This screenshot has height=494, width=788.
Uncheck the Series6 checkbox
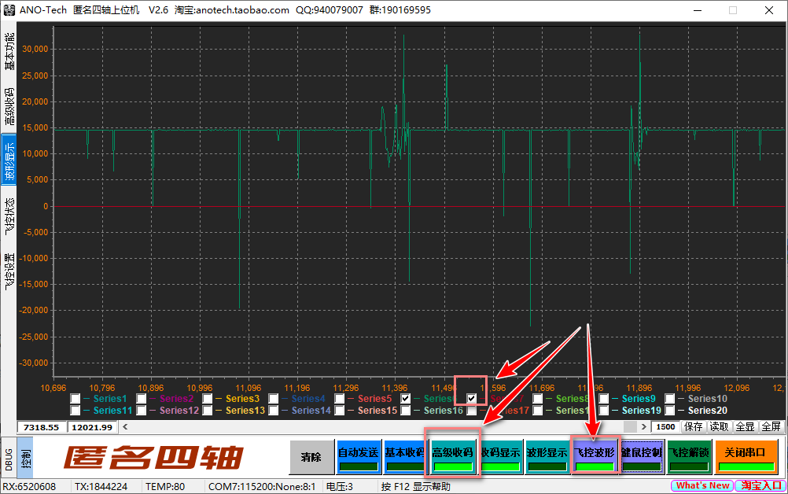click(x=405, y=399)
